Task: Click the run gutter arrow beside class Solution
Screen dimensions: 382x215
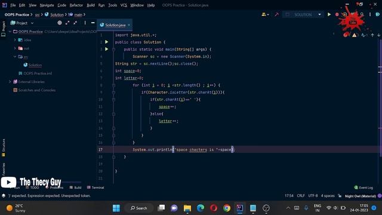Action: point(106,42)
